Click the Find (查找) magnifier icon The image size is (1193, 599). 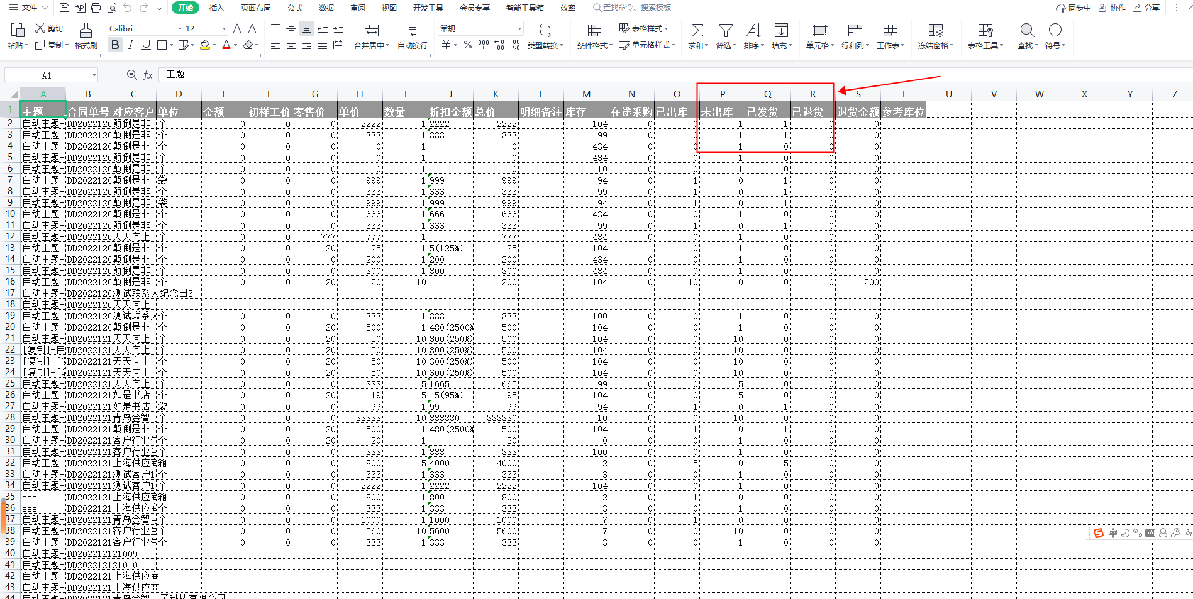coord(1027,30)
